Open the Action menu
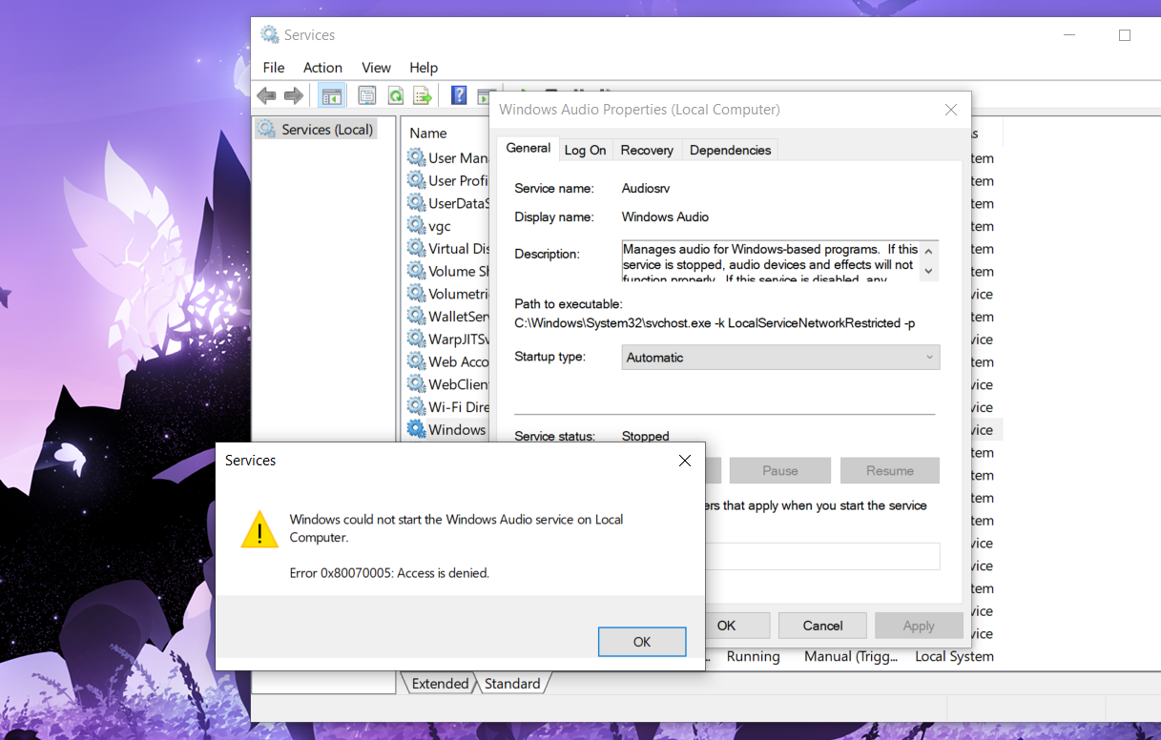The height and width of the screenshot is (740, 1161). point(322,68)
